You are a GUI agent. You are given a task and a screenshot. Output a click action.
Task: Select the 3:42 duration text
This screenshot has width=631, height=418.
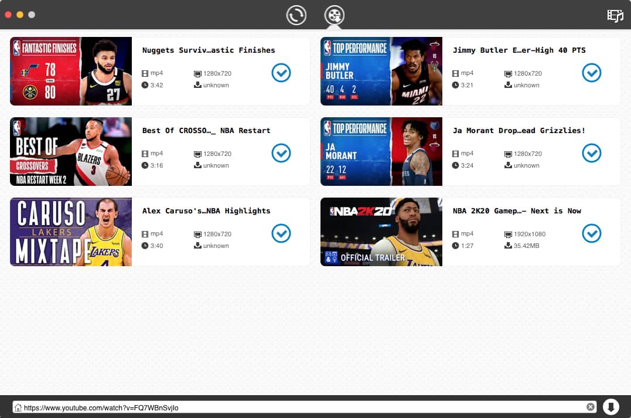pos(156,85)
